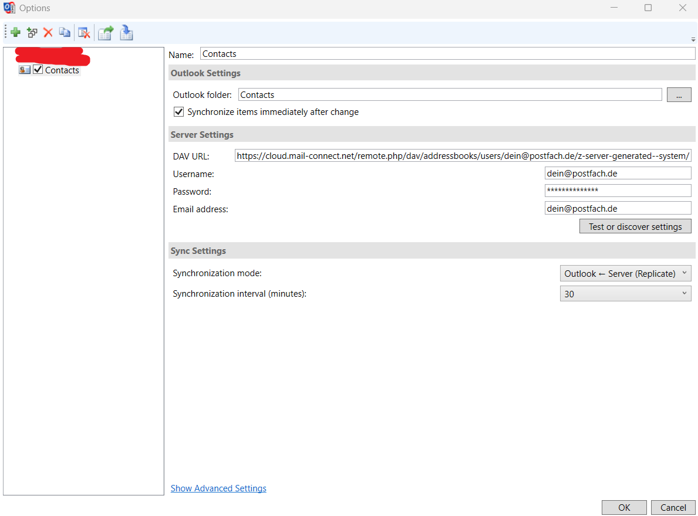
Task: Browse Outlook folder with the ellipsis button
Action: [x=679, y=95]
